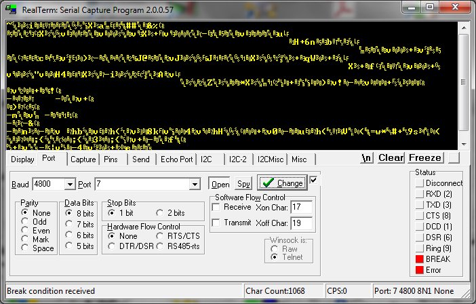The width and height of the screenshot is (476, 304).
Task: Click the Xon Char field
Action: pos(301,207)
